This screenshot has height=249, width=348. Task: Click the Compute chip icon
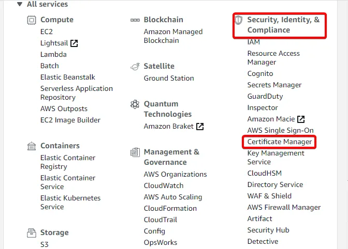(x=32, y=20)
